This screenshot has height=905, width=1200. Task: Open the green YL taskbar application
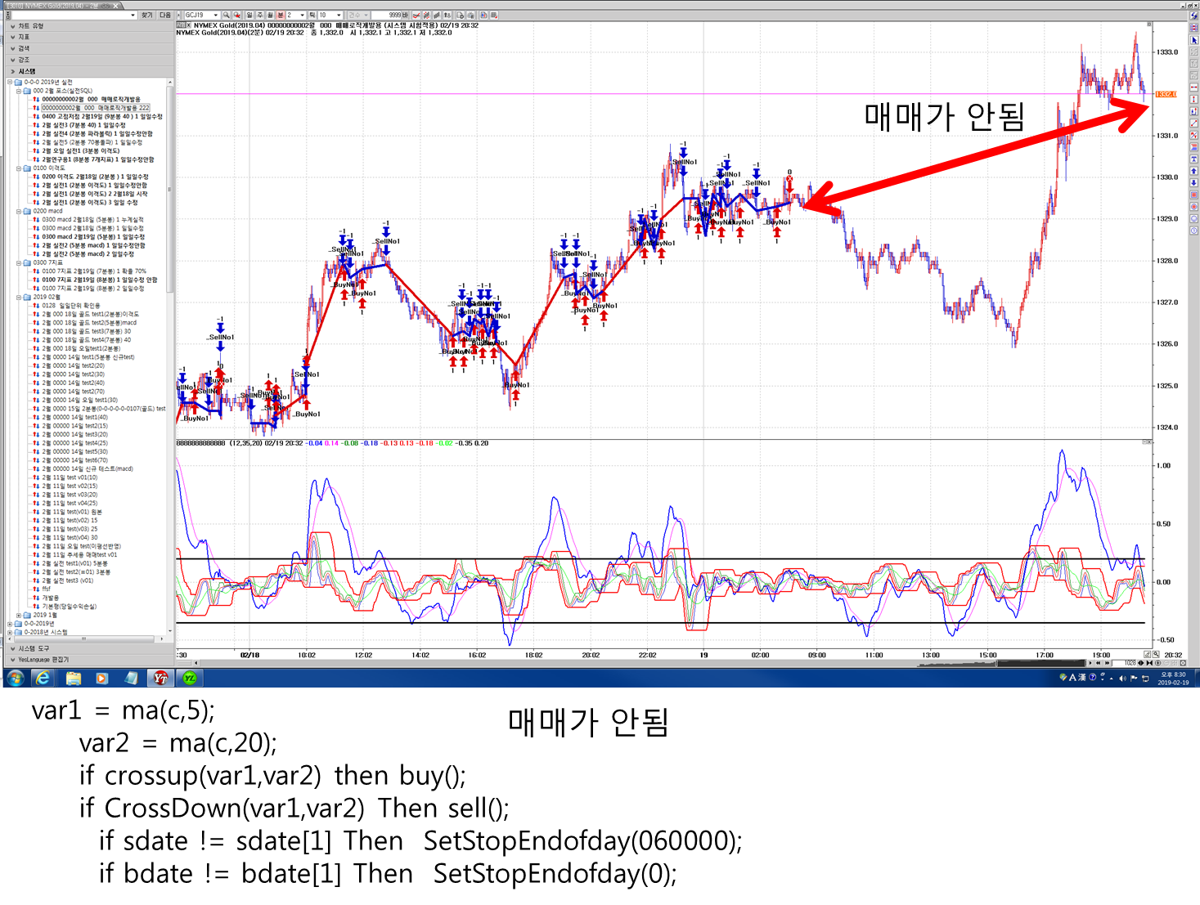[x=190, y=678]
